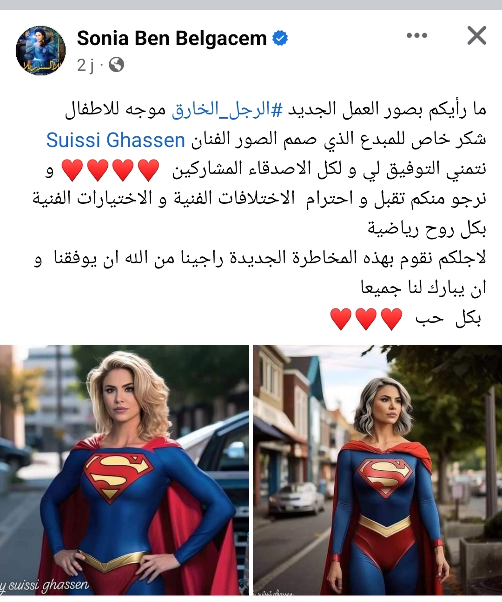Click the '2 j' post timestamp
502x602 pixels.
[x=85, y=66]
